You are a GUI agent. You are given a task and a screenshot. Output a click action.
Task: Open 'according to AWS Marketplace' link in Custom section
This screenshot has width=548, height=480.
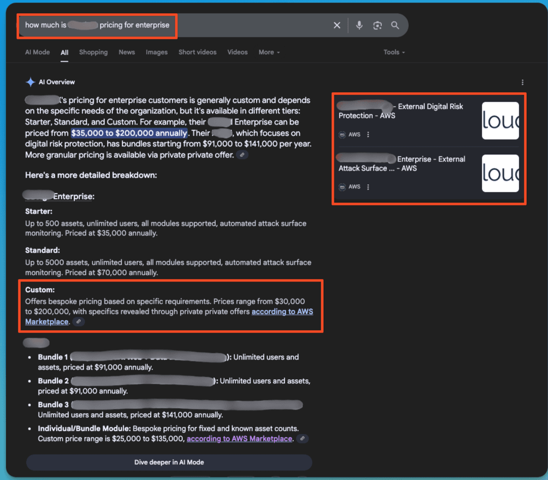tap(282, 311)
